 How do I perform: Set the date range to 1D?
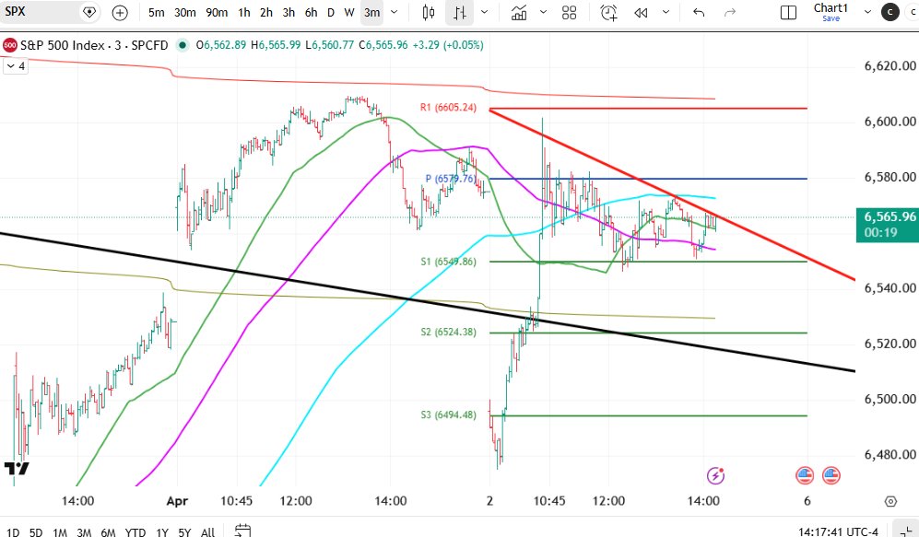tap(12, 531)
